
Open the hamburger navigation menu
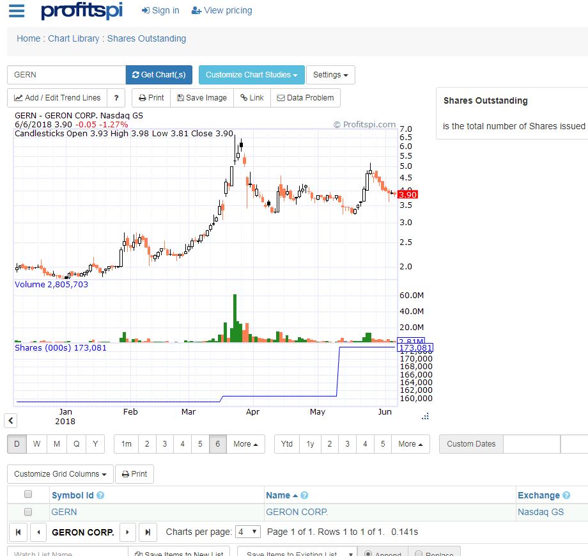click(x=17, y=10)
